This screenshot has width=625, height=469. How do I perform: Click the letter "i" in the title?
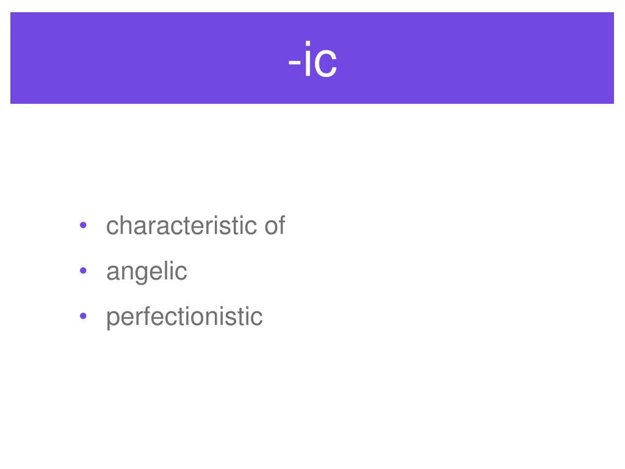pos(308,59)
